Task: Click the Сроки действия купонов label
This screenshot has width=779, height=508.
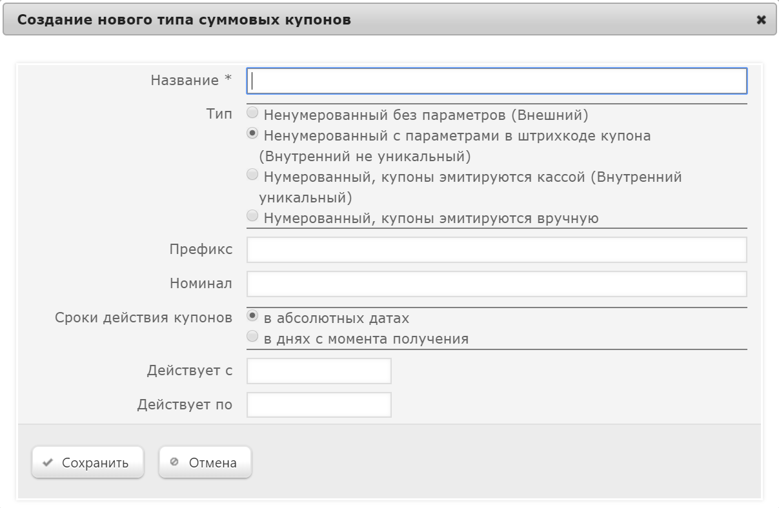Action: (x=144, y=318)
